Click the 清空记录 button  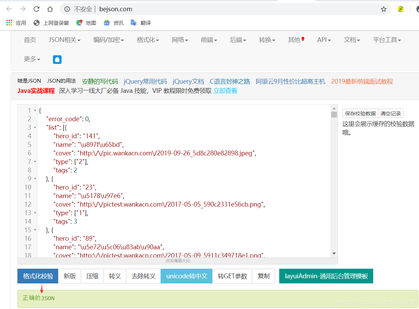[391, 113]
